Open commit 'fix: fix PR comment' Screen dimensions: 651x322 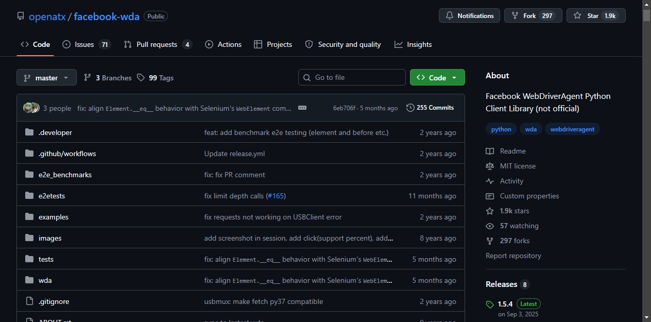[235, 175]
